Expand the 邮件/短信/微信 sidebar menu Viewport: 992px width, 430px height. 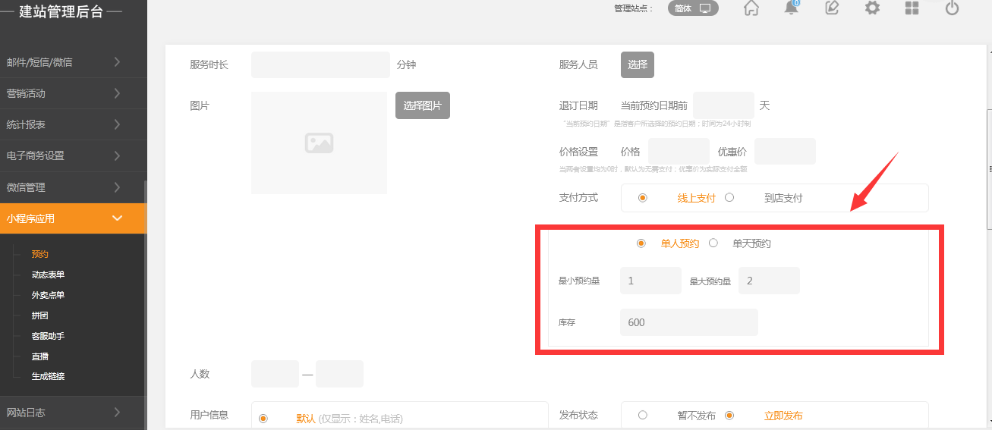click(x=73, y=62)
